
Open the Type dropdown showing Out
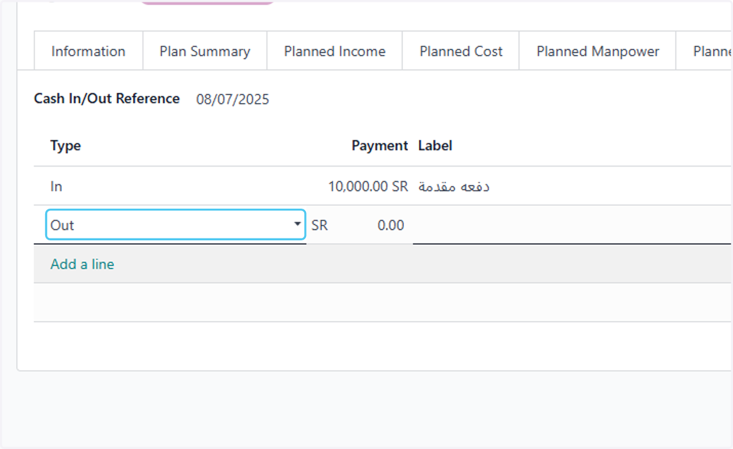(176, 225)
